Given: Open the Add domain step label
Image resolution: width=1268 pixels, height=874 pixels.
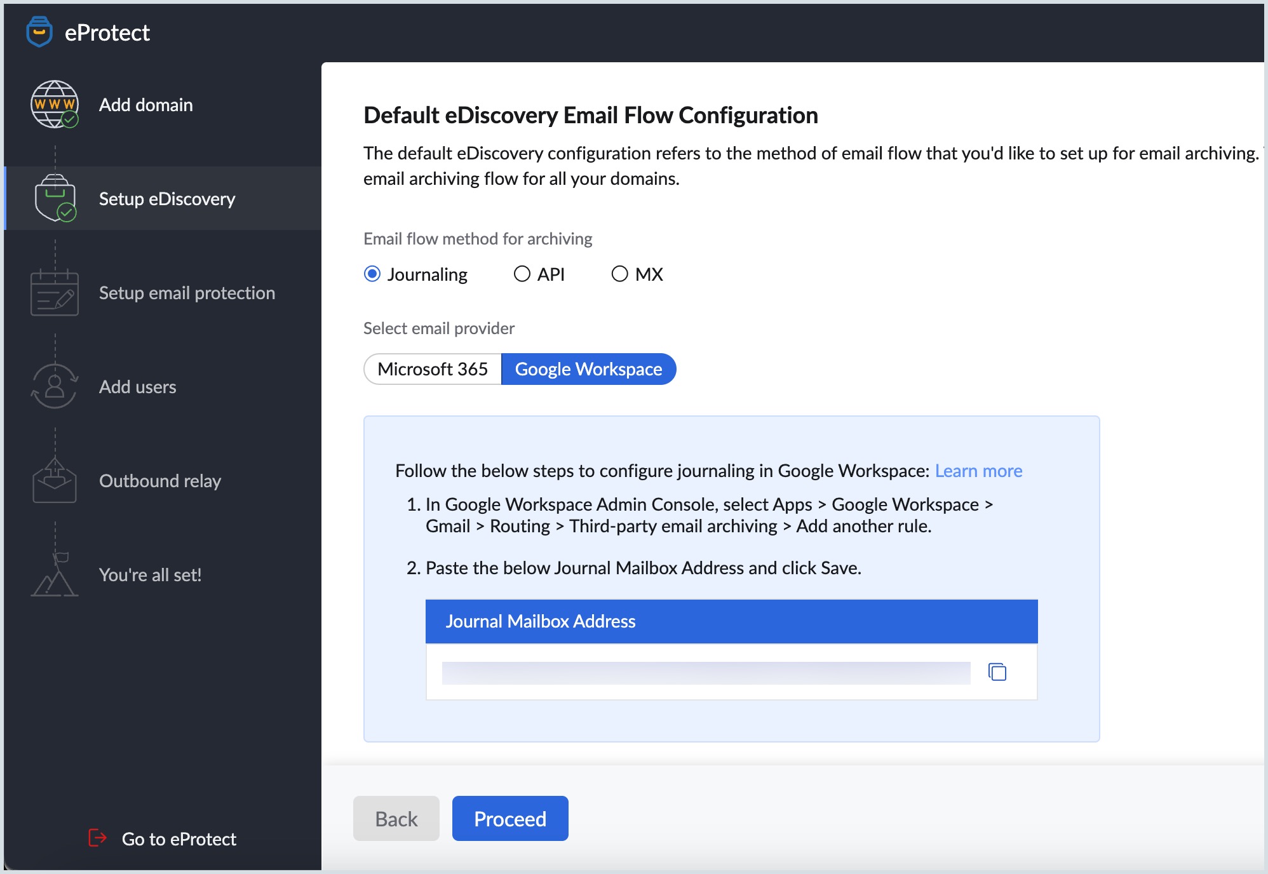Looking at the screenshot, I should (x=145, y=105).
